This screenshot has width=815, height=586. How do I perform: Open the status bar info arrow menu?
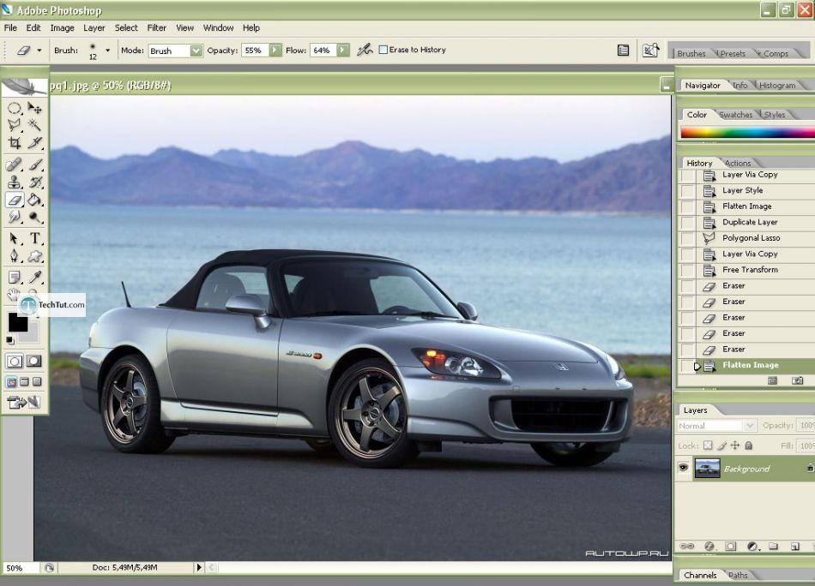tap(198, 567)
